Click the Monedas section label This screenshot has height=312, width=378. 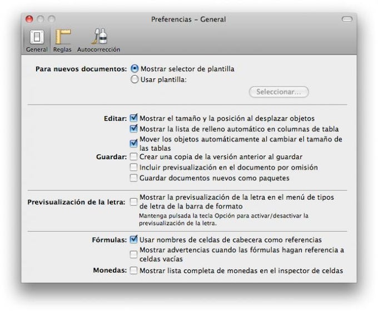pyautogui.click(x=110, y=270)
